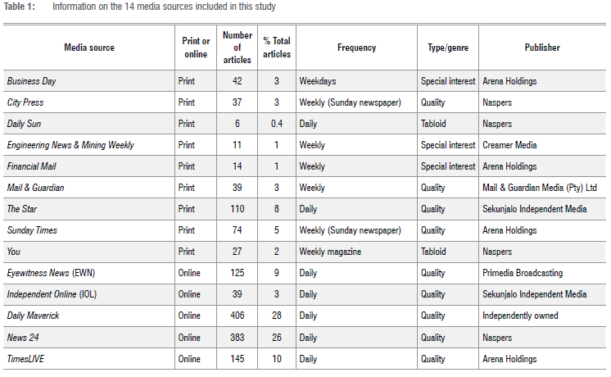Click the 406 articles count cell
This screenshot has width=611, height=377.
pos(238,316)
